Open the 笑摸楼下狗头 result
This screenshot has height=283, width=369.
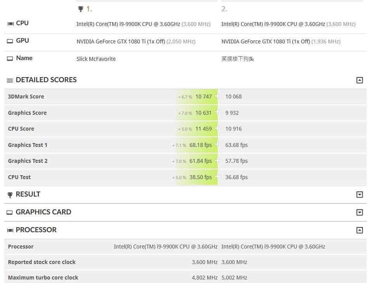point(237,59)
